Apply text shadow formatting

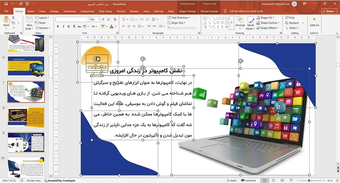pos(74,26)
